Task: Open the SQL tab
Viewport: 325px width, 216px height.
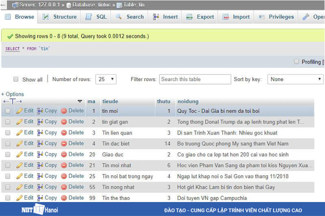Action: pos(96,17)
